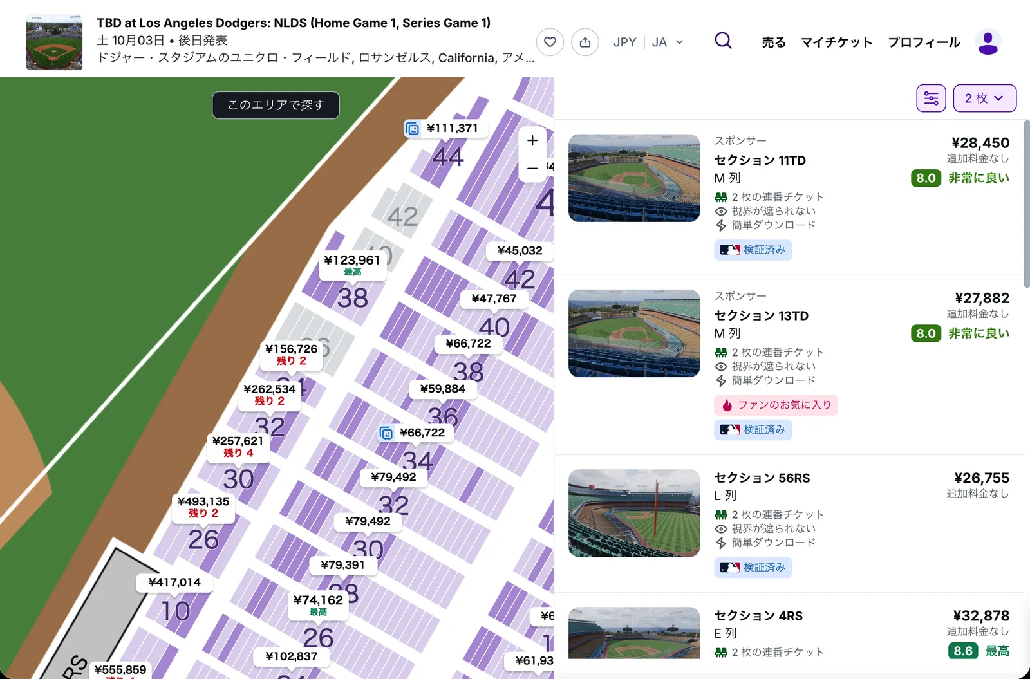The height and width of the screenshot is (679, 1030).
Task: Click the 検証済み badge under section 56RS
Action: tap(753, 567)
